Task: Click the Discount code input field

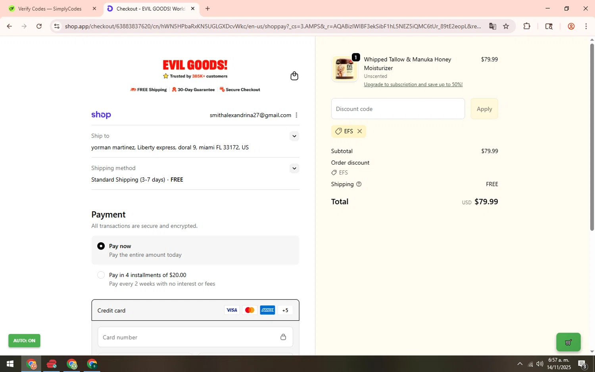Action: click(x=398, y=109)
